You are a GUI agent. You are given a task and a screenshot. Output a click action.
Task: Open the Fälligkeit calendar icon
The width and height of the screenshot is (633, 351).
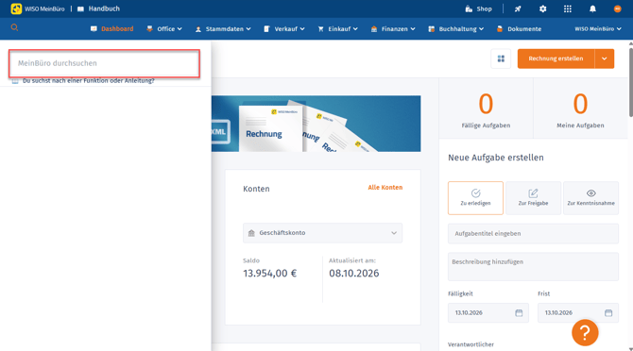point(519,312)
